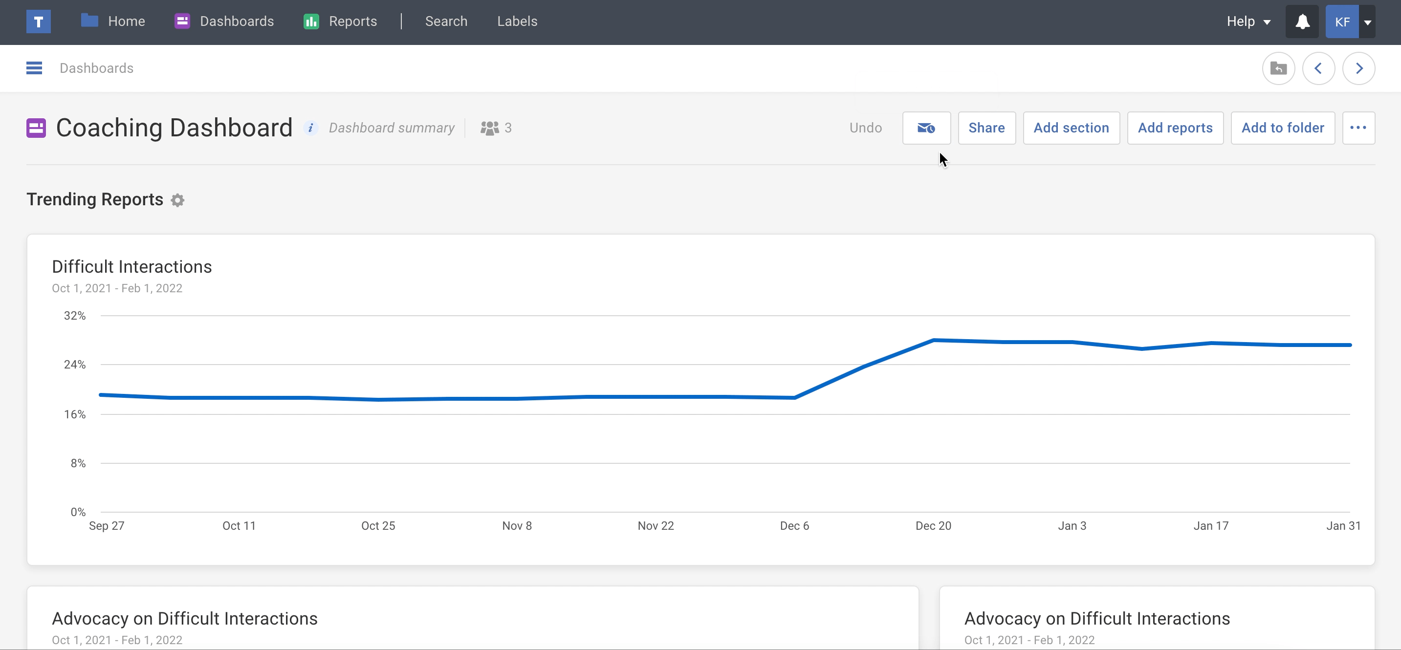Screen dimensions: 1401x650
Task: Open the hamburger sidebar menu
Action: tap(34, 68)
